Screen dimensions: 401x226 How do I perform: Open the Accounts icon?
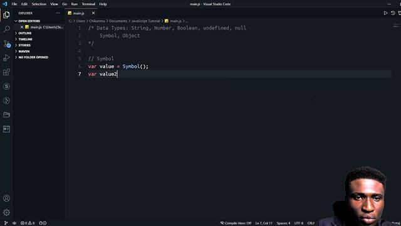[7, 198]
